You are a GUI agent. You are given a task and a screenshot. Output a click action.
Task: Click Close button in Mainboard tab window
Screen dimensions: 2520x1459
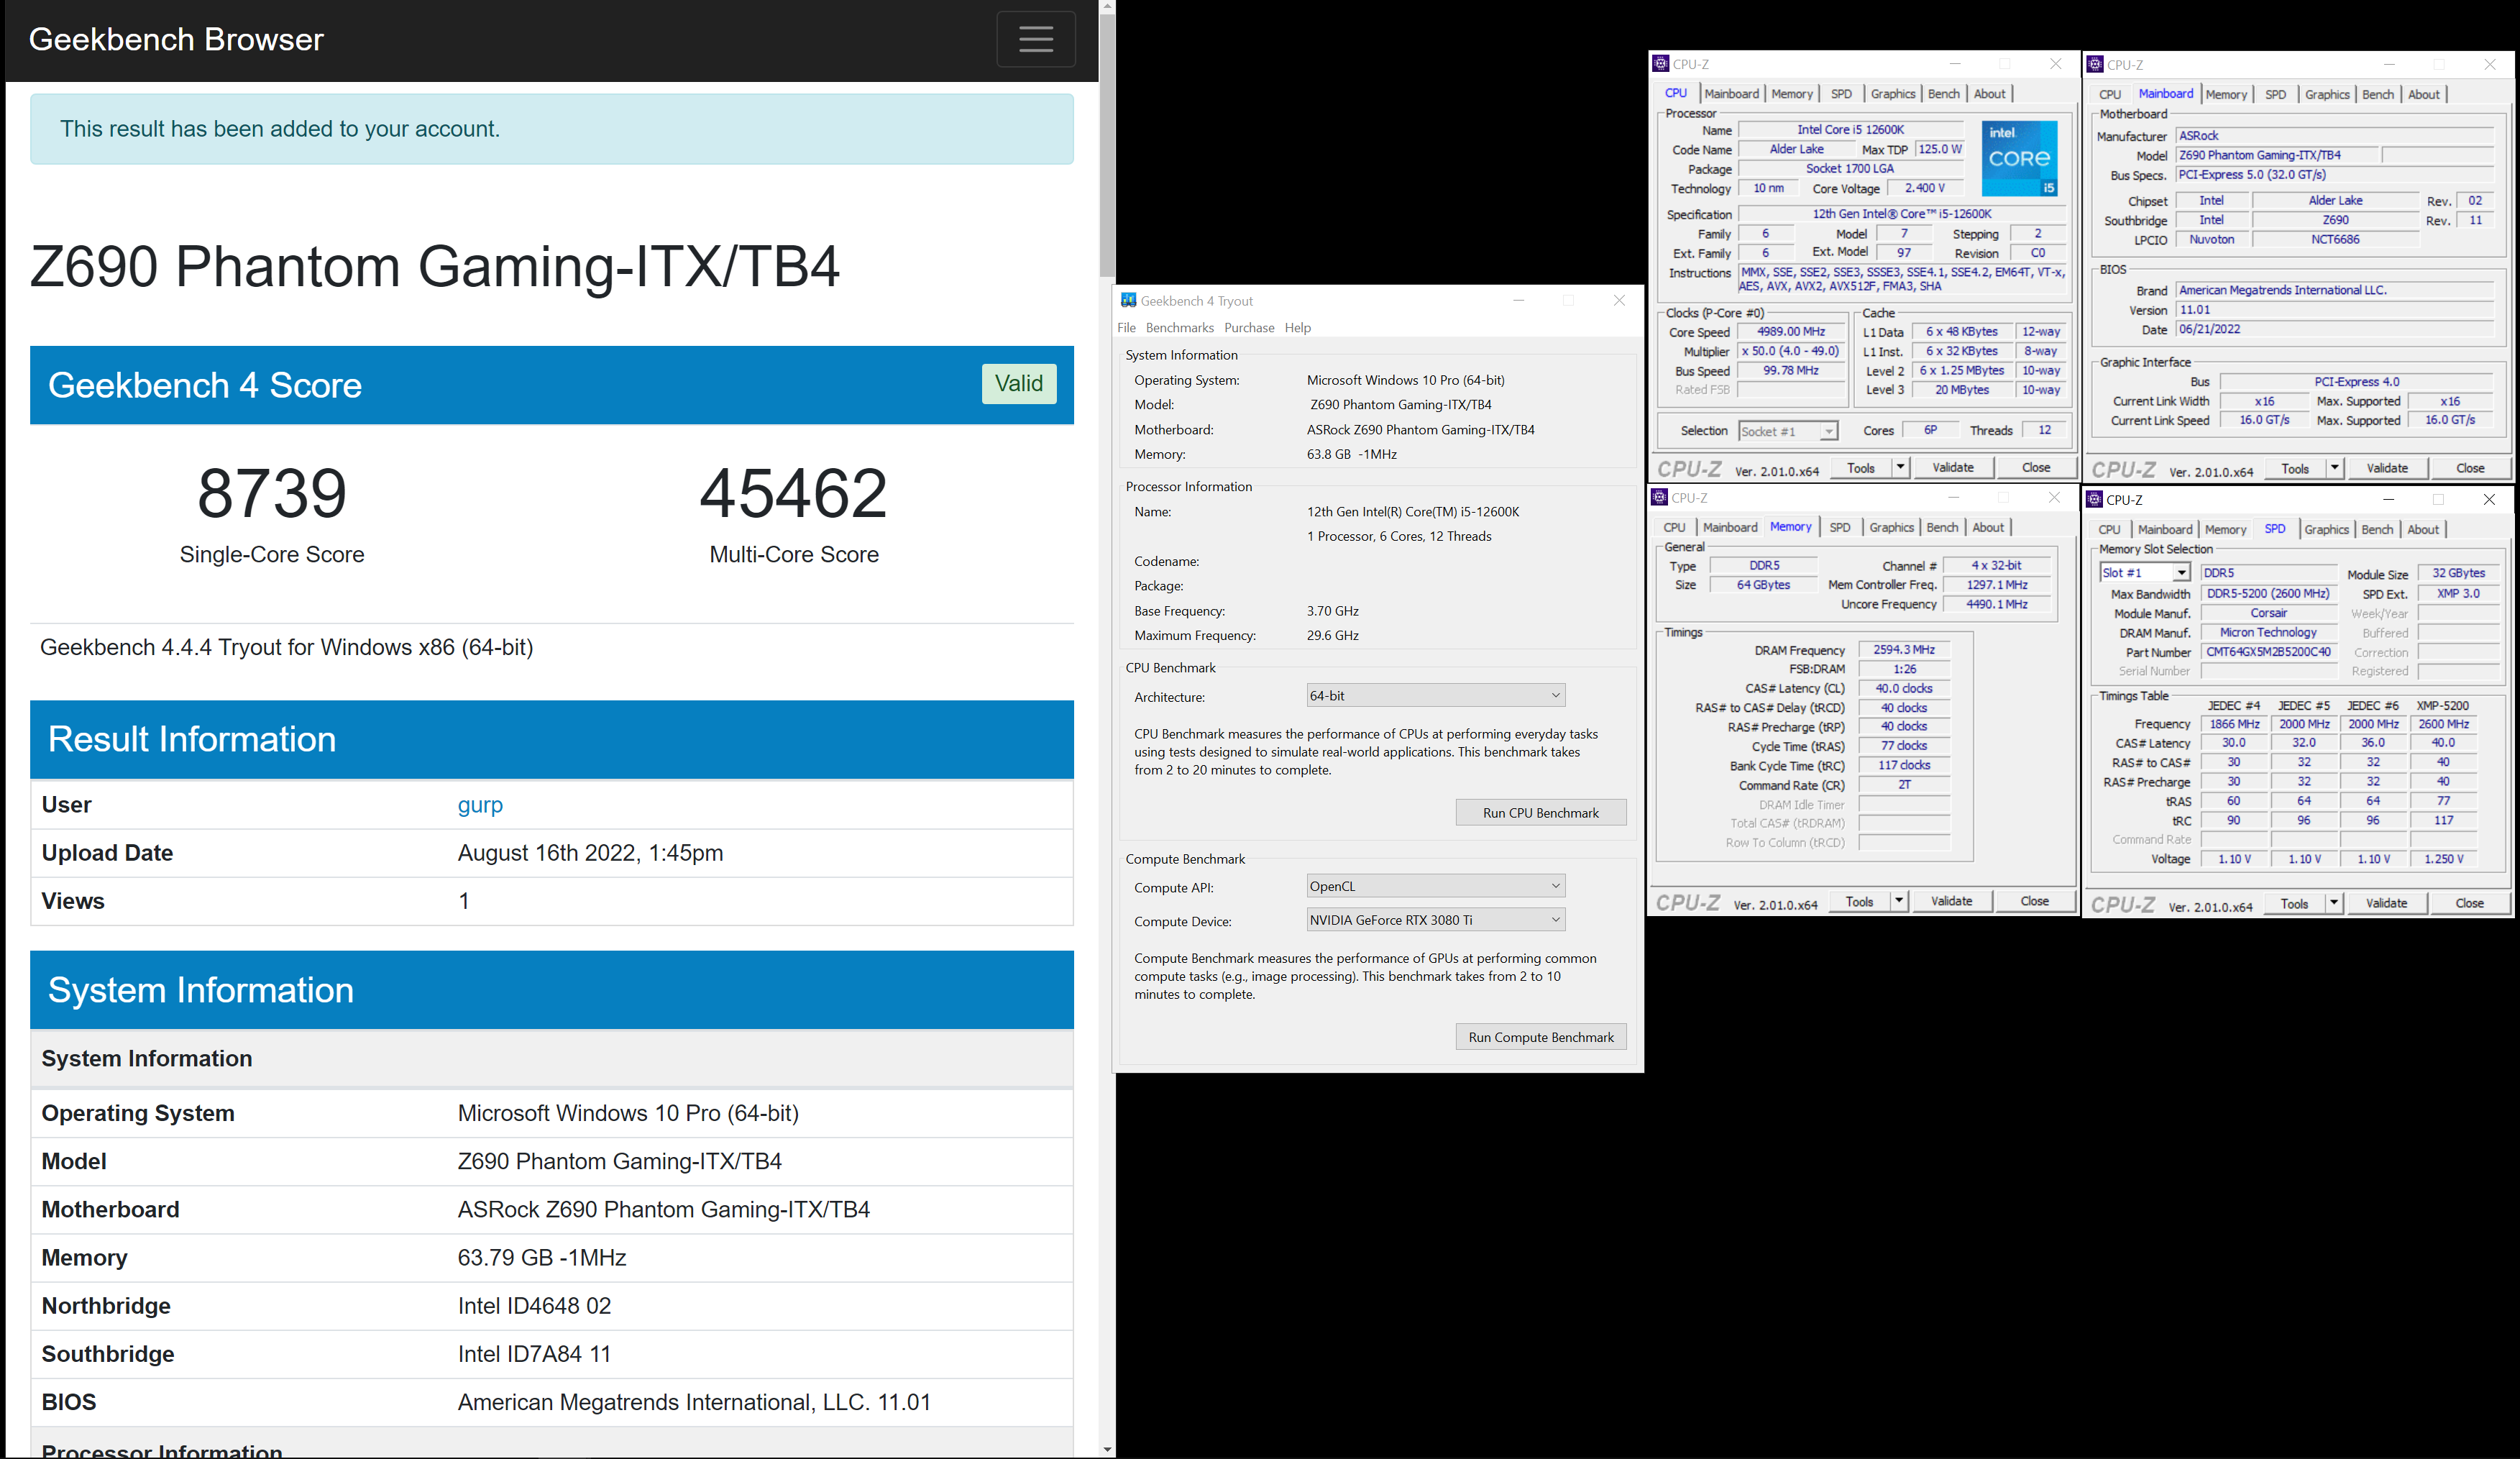[2469, 468]
